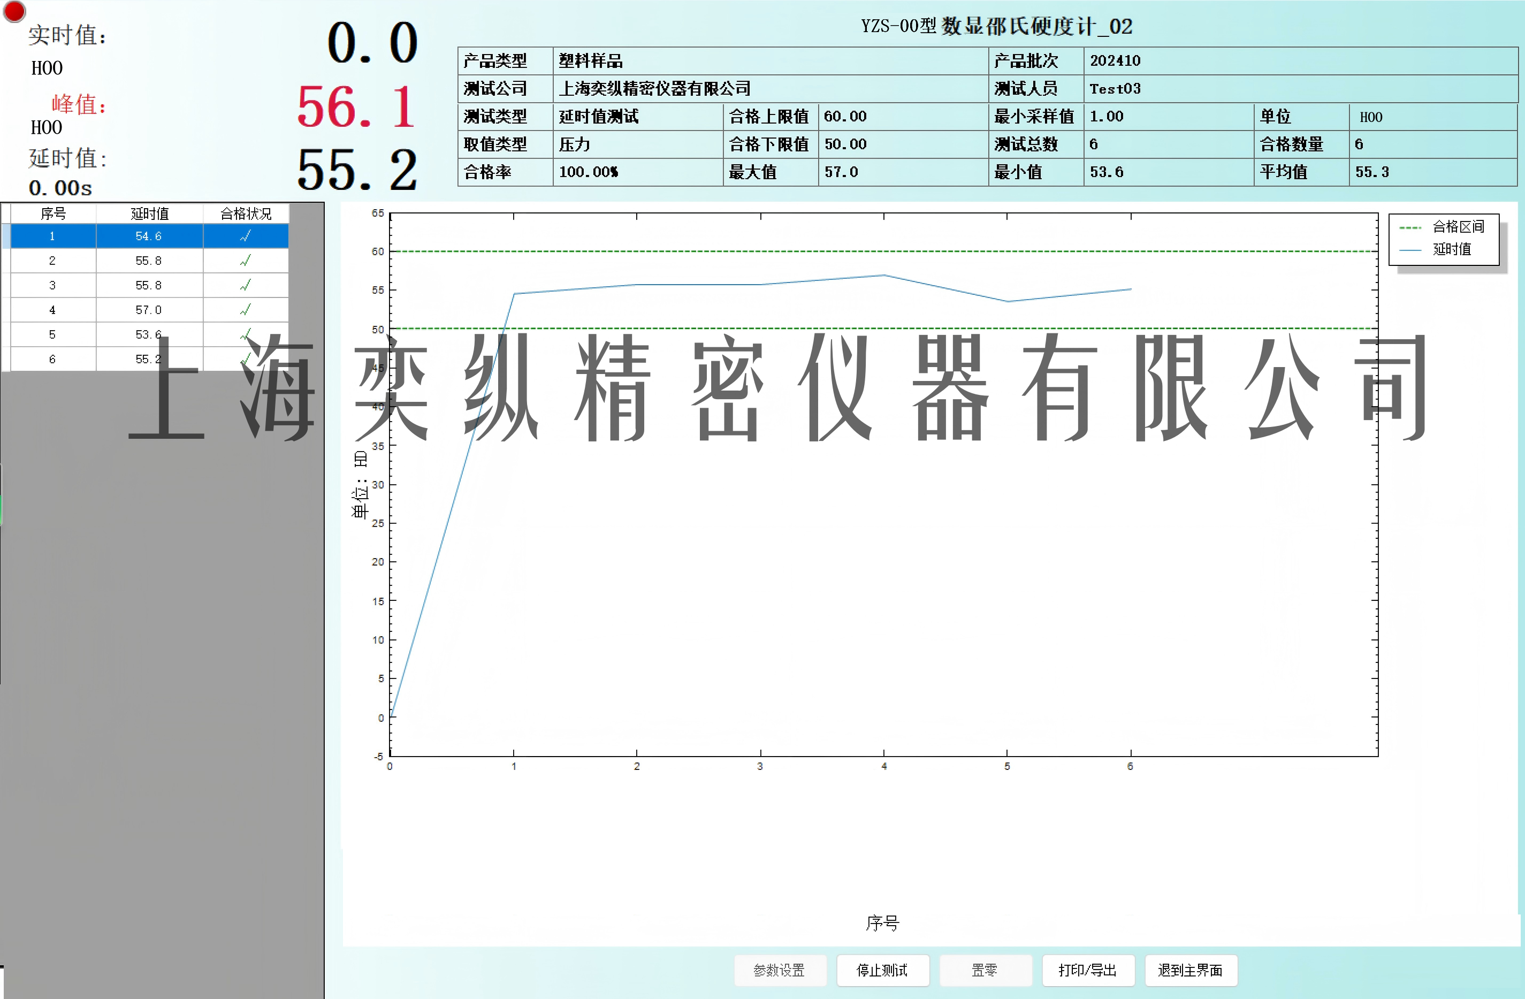The width and height of the screenshot is (1525, 999).
Task: Click the 延时值 column header
Action: (149, 213)
